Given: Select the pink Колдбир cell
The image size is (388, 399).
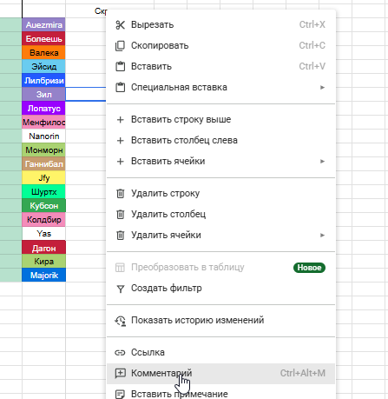Looking at the screenshot, I should [43, 219].
